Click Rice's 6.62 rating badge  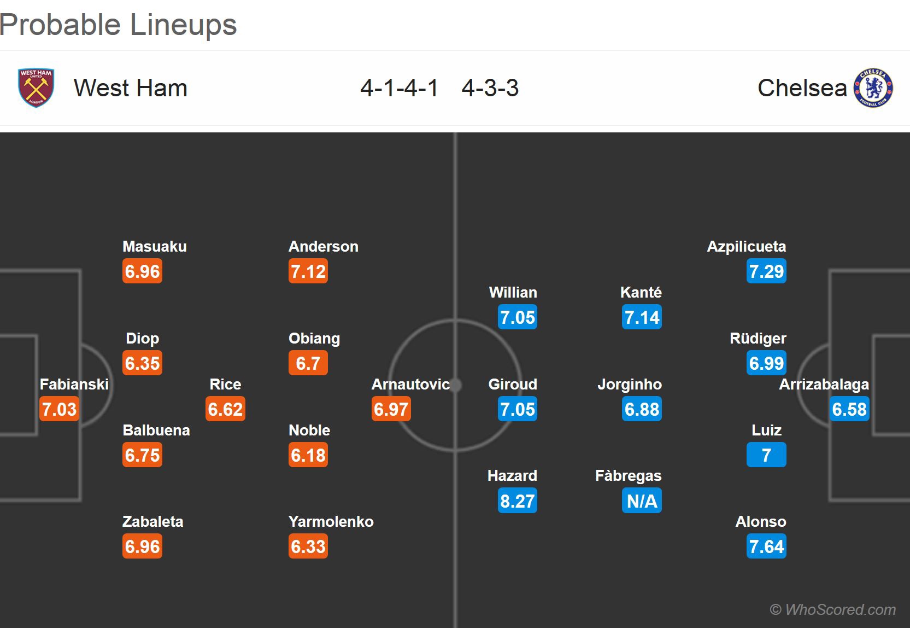click(x=225, y=409)
